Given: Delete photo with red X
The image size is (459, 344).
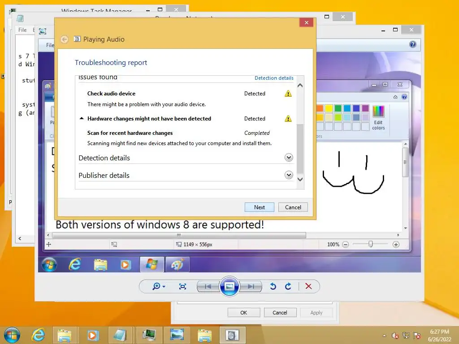Looking at the screenshot, I should click(x=308, y=286).
